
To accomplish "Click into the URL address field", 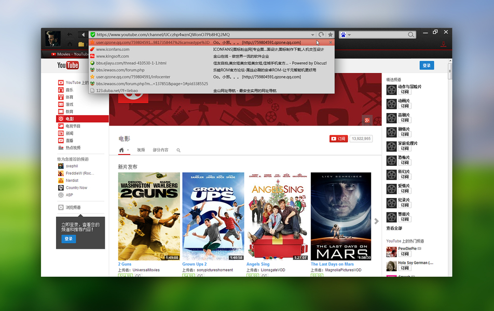I will point(202,35).
